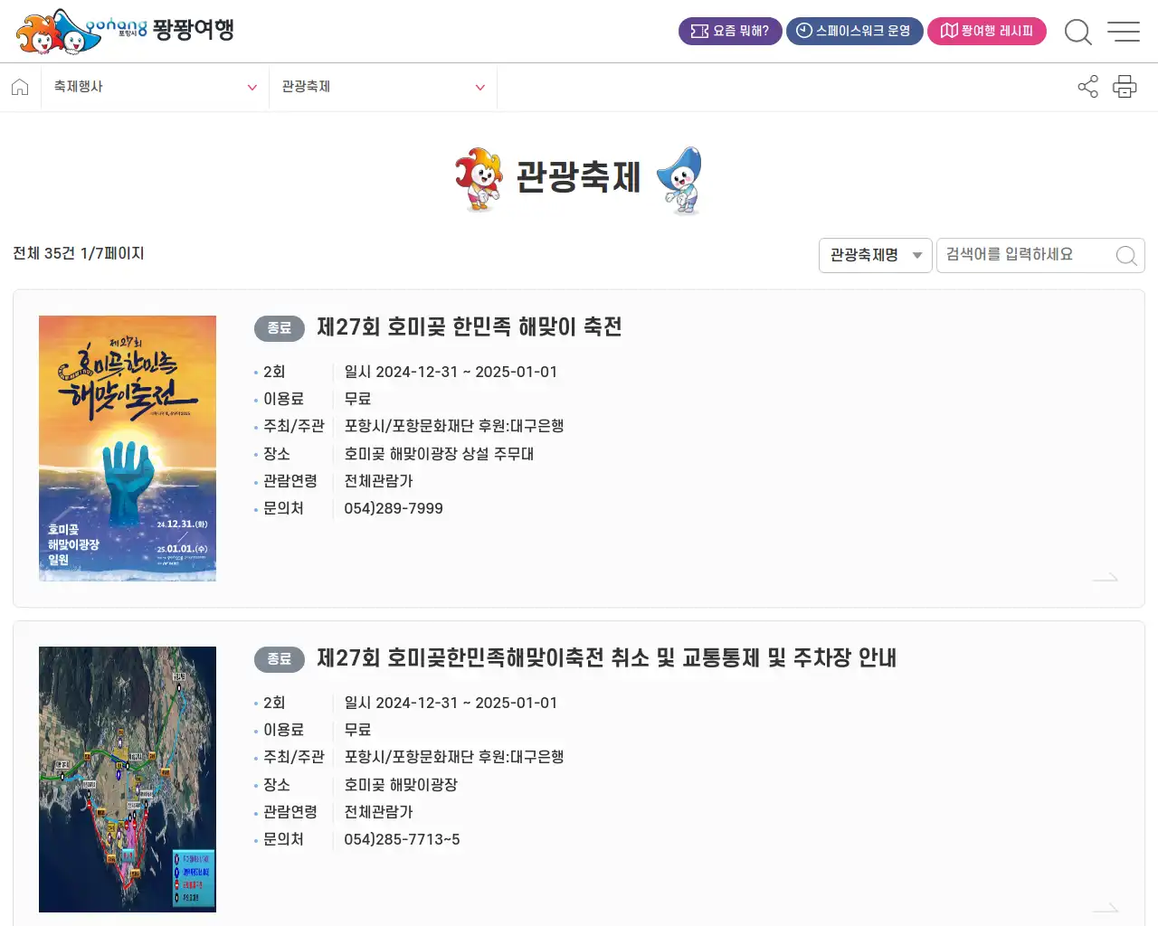Open the share icon next to the print icon
The image size is (1158, 926).
(1087, 87)
